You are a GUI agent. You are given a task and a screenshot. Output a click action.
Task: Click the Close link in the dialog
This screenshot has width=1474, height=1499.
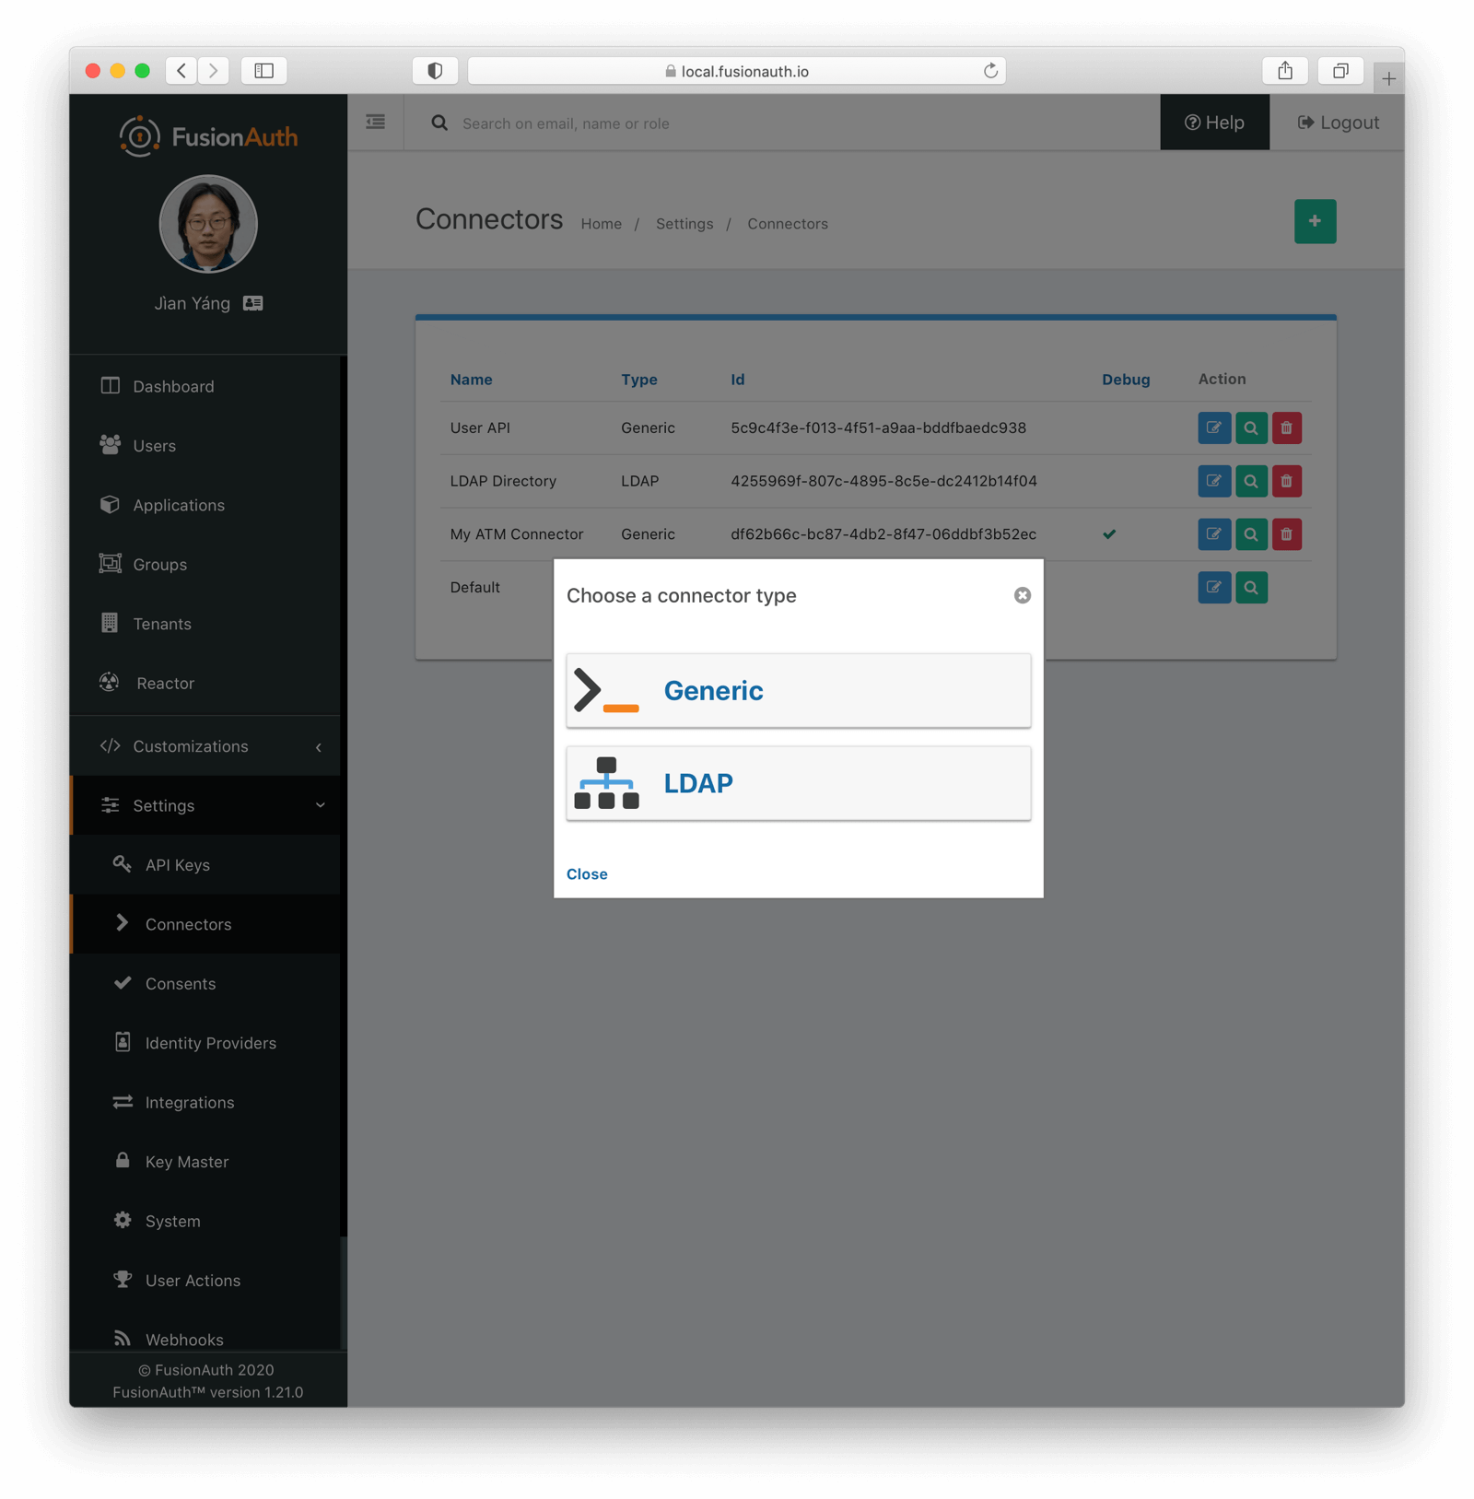tap(587, 873)
